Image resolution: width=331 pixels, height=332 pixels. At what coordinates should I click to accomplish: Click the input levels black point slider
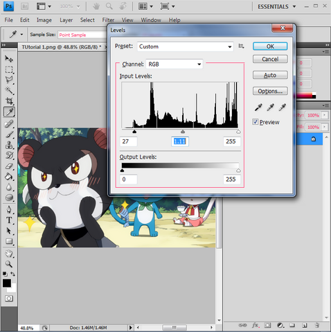pos(134,132)
